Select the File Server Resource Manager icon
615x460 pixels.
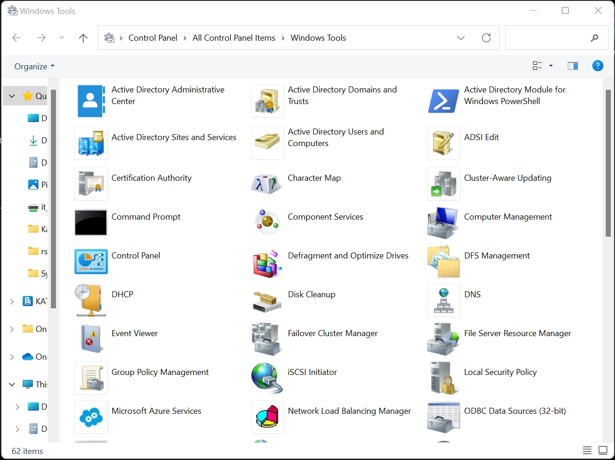(x=444, y=339)
